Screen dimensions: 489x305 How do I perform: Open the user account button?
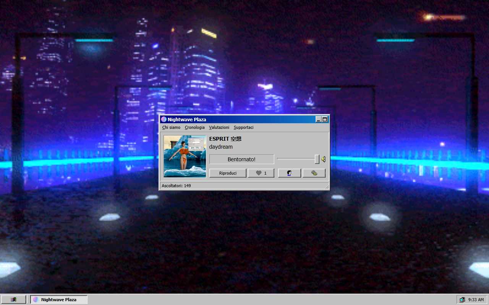(x=289, y=173)
